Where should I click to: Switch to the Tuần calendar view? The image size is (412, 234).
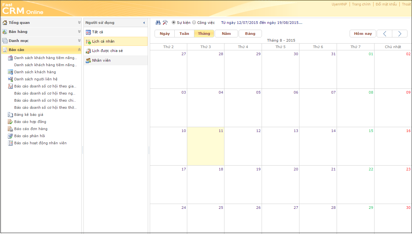coord(184,34)
